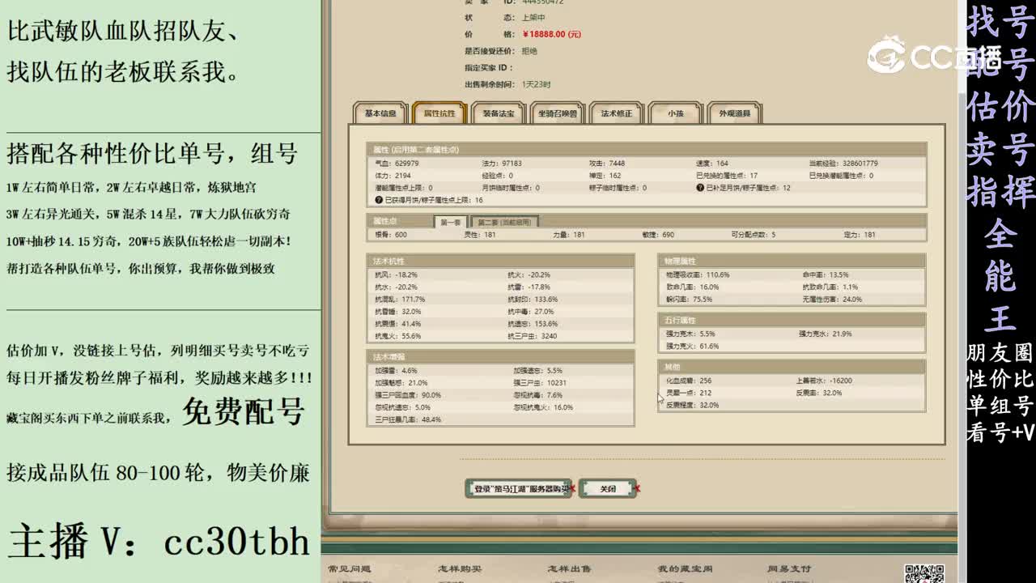
Task: Open the 怎样购买 footer link
Action: tap(459, 569)
